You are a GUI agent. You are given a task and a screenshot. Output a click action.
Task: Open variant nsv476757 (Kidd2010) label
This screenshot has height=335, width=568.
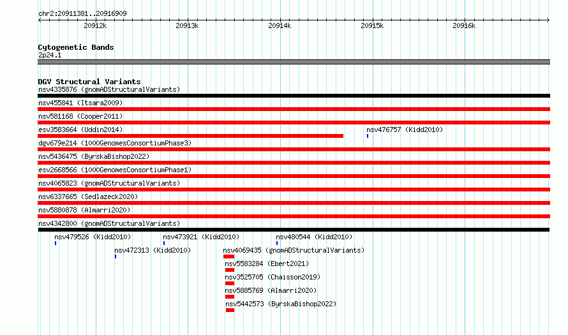[405, 130]
